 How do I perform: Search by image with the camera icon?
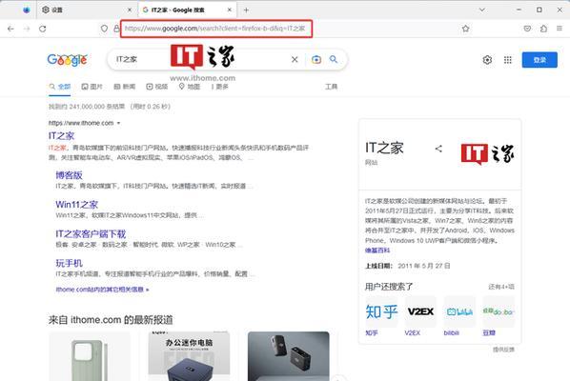316,59
